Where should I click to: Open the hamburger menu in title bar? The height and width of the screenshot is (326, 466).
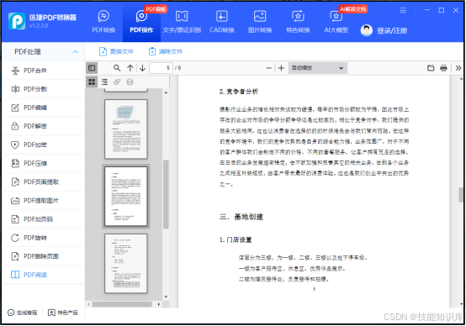tap(403, 10)
